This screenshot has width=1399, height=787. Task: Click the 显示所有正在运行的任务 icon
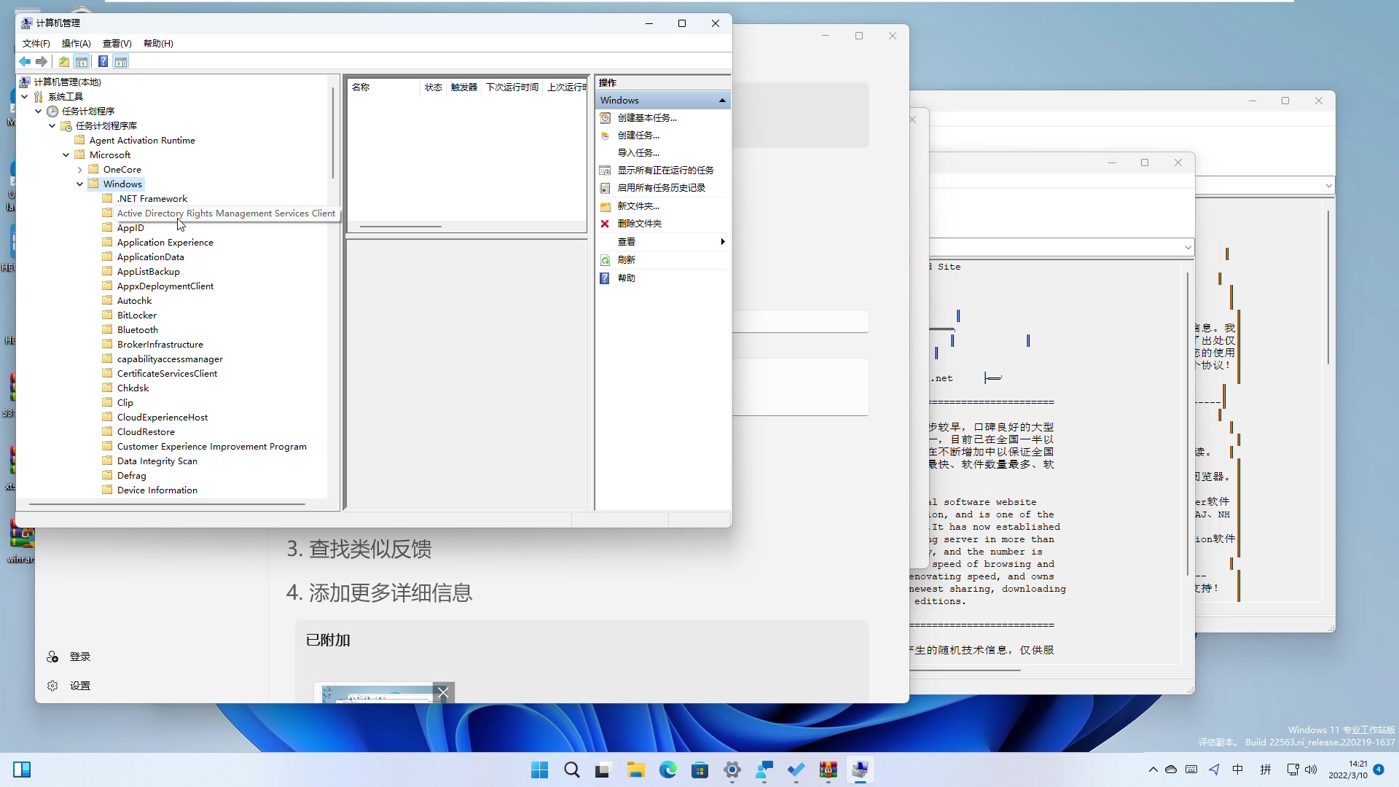606,170
